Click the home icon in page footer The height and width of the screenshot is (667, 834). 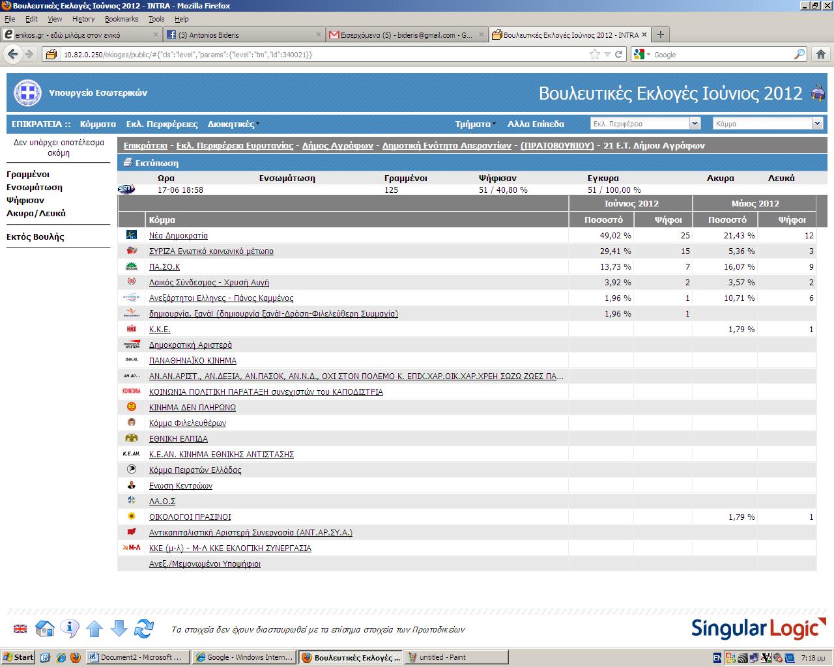tap(44, 629)
